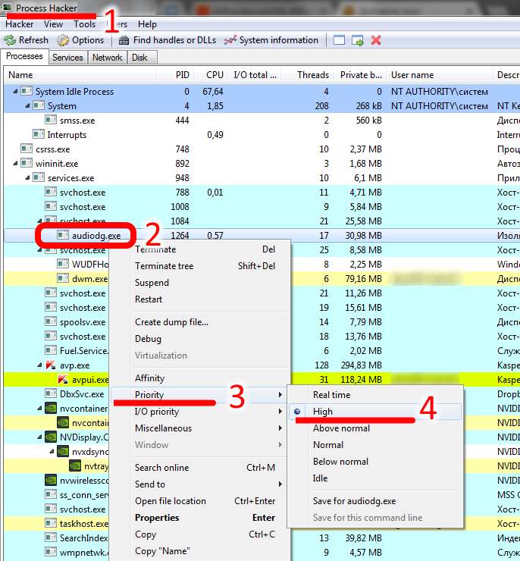Click the WUDFHost process icon

coord(63,264)
